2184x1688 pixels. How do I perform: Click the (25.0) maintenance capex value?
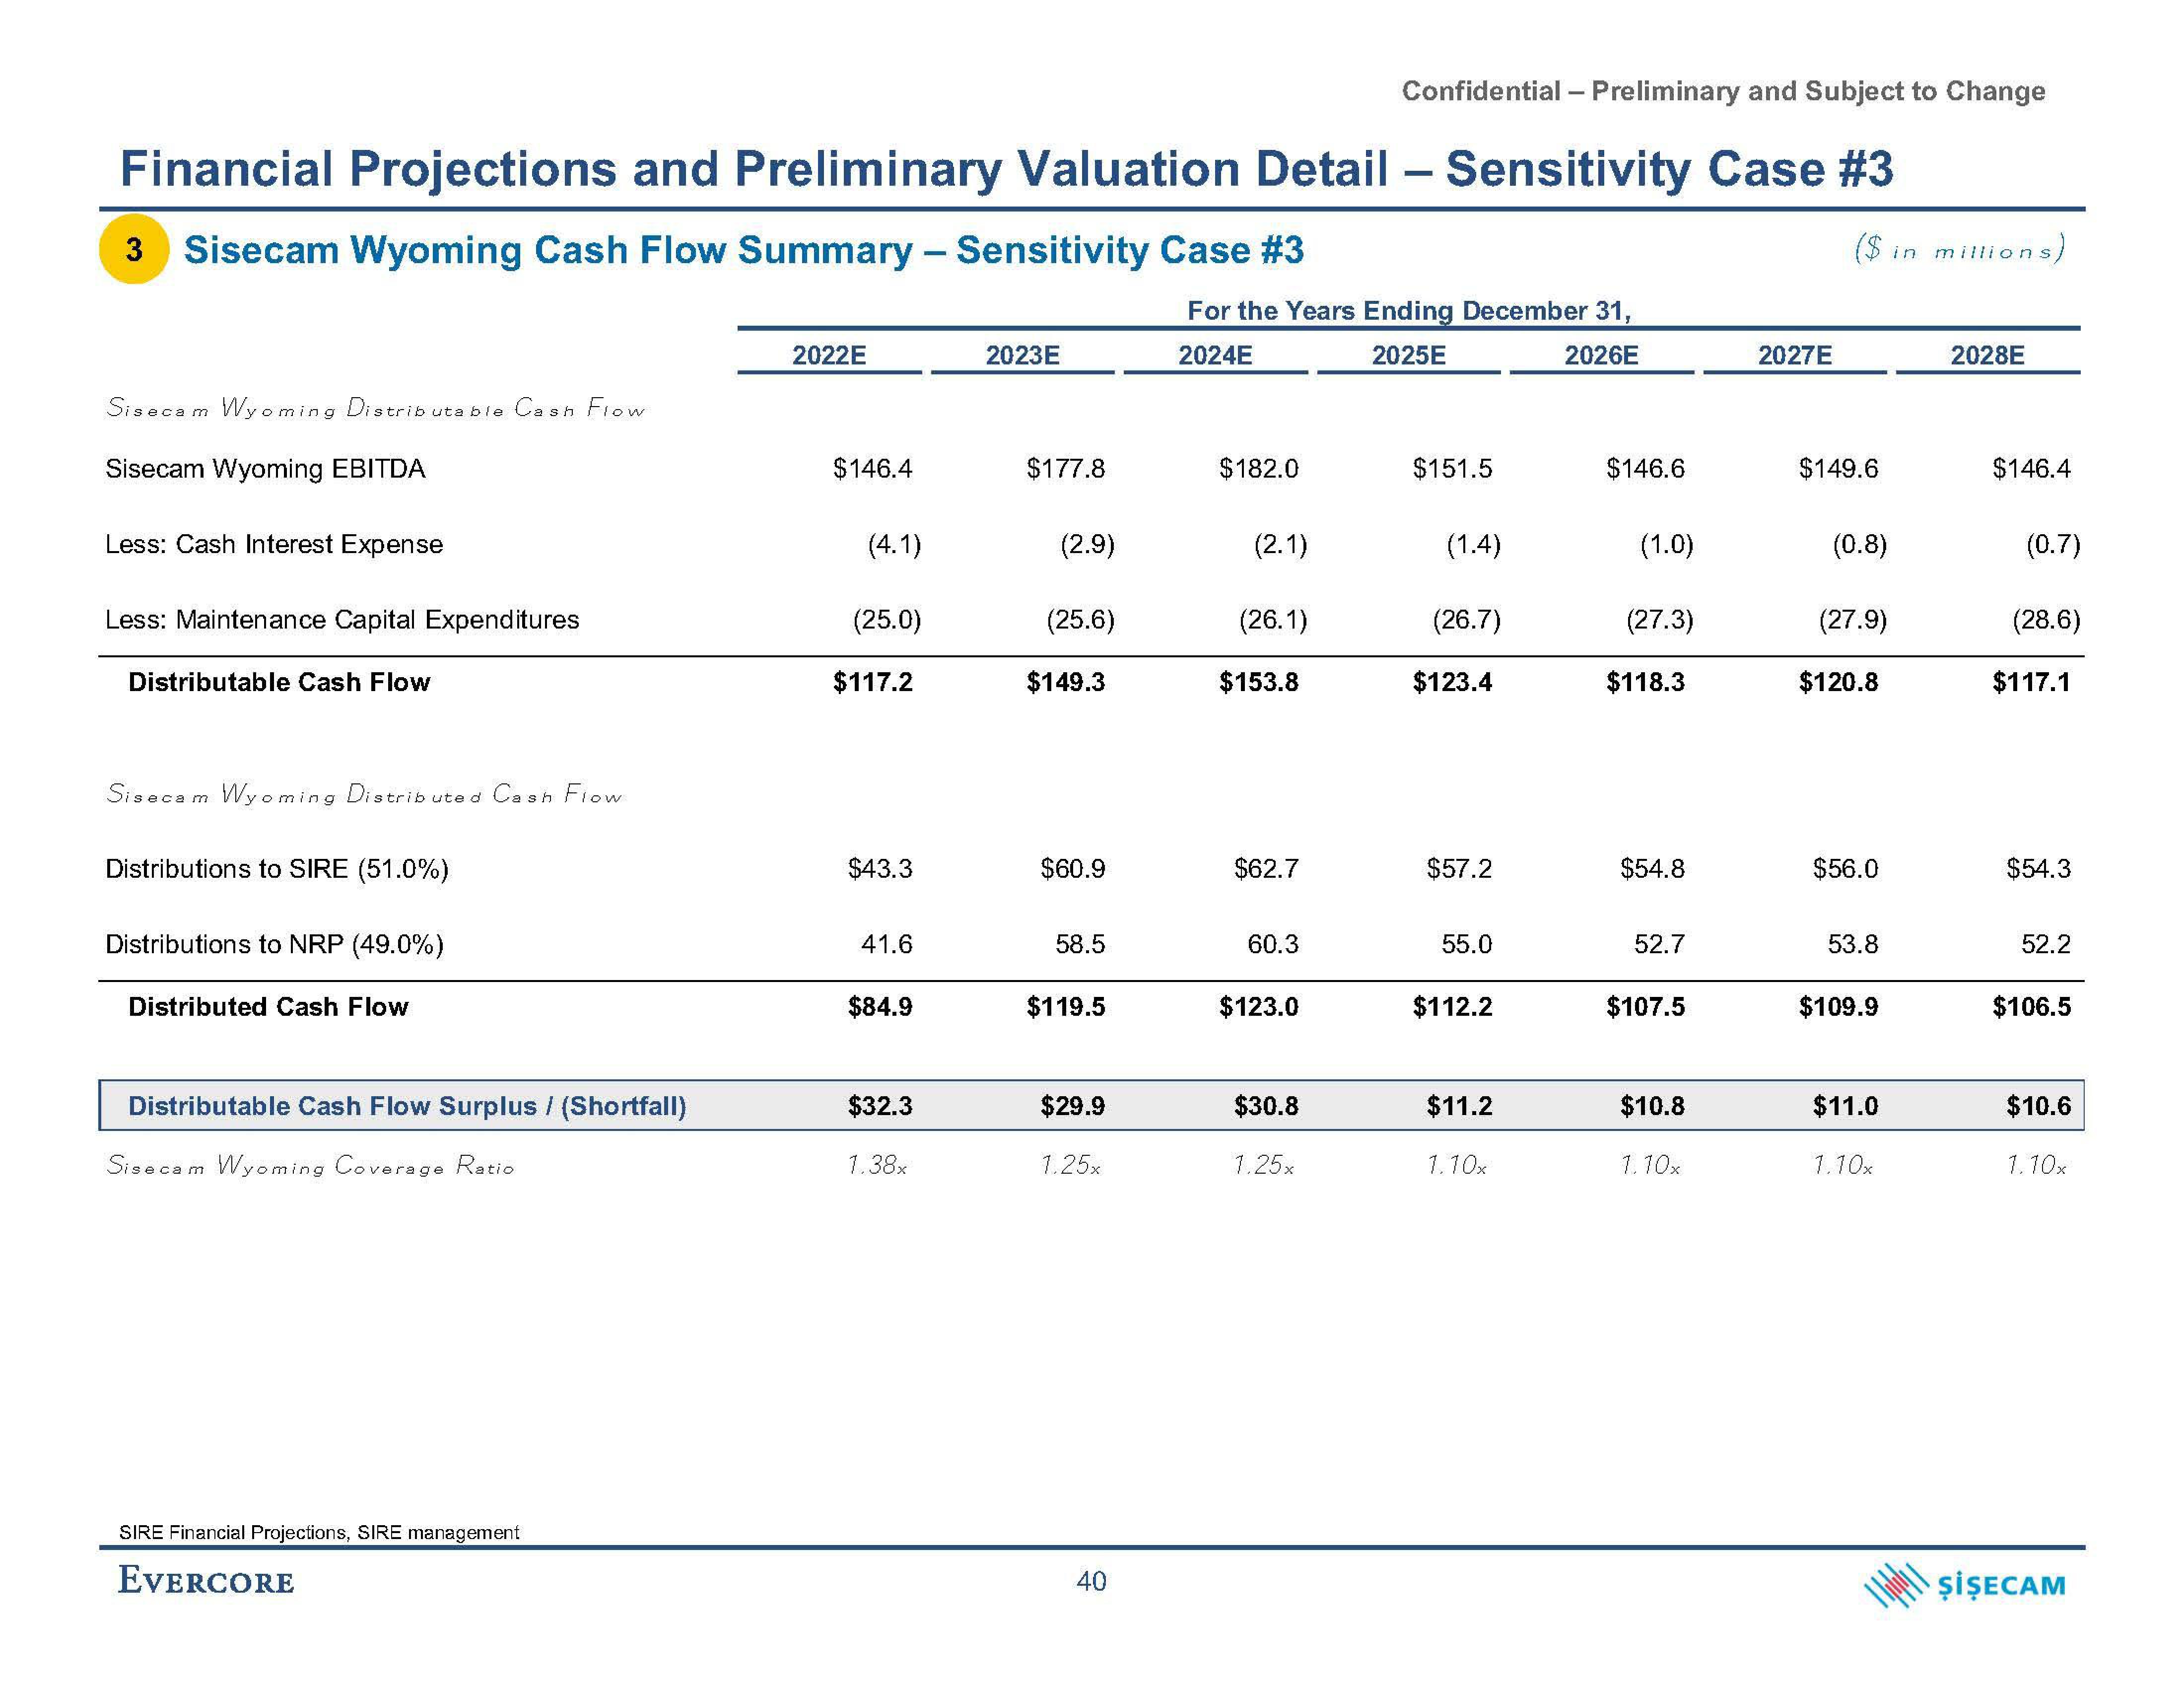pyautogui.click(x=886, y=620)
